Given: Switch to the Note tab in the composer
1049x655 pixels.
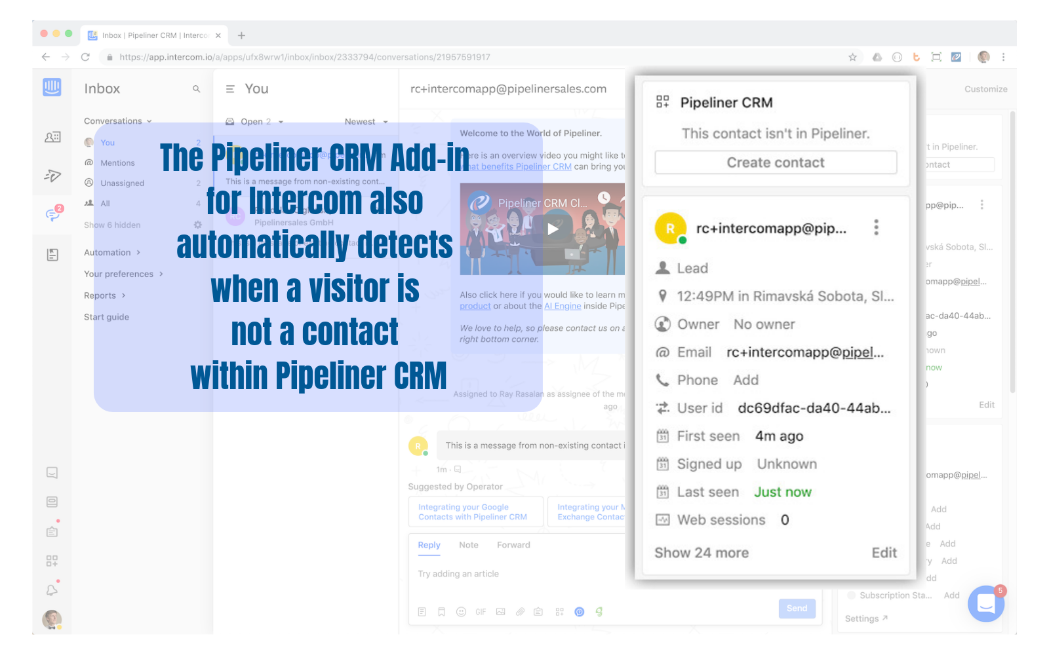Looking at the screenshot, I should [469, 544].
